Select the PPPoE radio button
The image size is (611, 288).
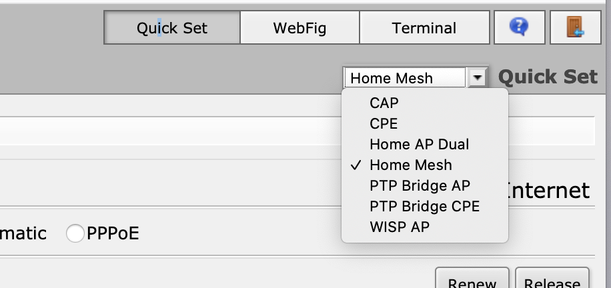75,233
